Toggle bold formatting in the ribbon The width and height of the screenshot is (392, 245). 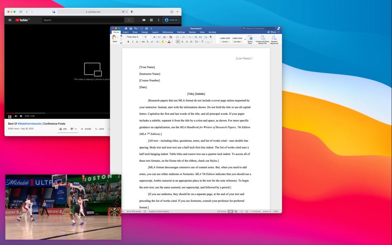coord(128,42)
